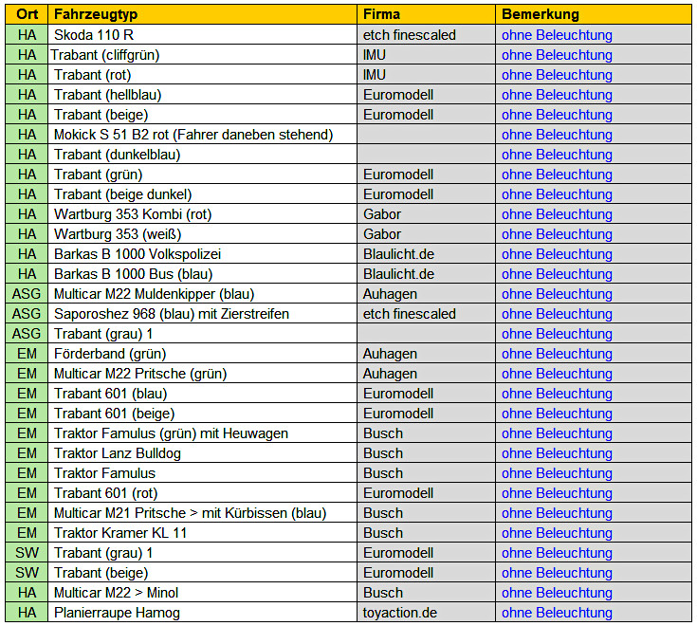
Task: Select the 'Trabant 601 (blau)' cell
Action: tap(202, 394)
